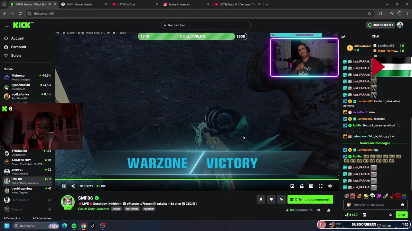The height and width of the screenshot is (231, 412).
Task: Go back in browser history
Action: 5,13
